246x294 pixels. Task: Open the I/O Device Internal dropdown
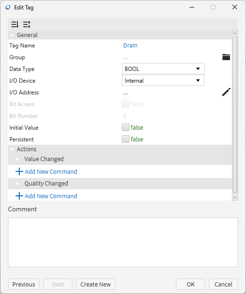pos(163,80)
